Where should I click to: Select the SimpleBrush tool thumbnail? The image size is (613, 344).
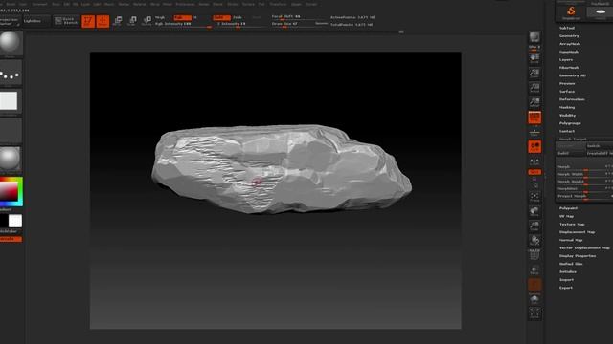pyautogui.click(x=571, y=12)
